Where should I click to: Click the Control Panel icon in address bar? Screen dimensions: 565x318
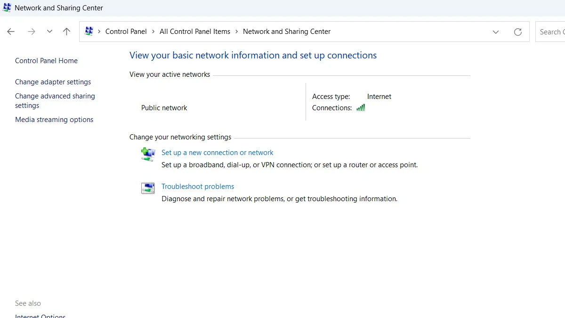click(89, 32)
